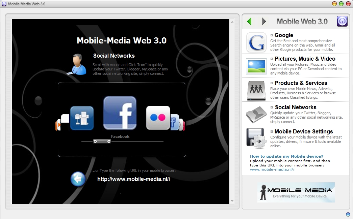Click the Products & Services drive icon
Viewport: 353px width, 219px height.
click(x=256, y=90)
